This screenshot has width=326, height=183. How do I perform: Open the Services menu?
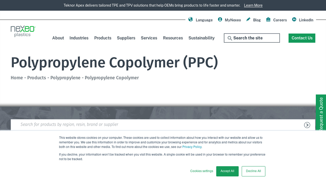[x=149, y=38]
